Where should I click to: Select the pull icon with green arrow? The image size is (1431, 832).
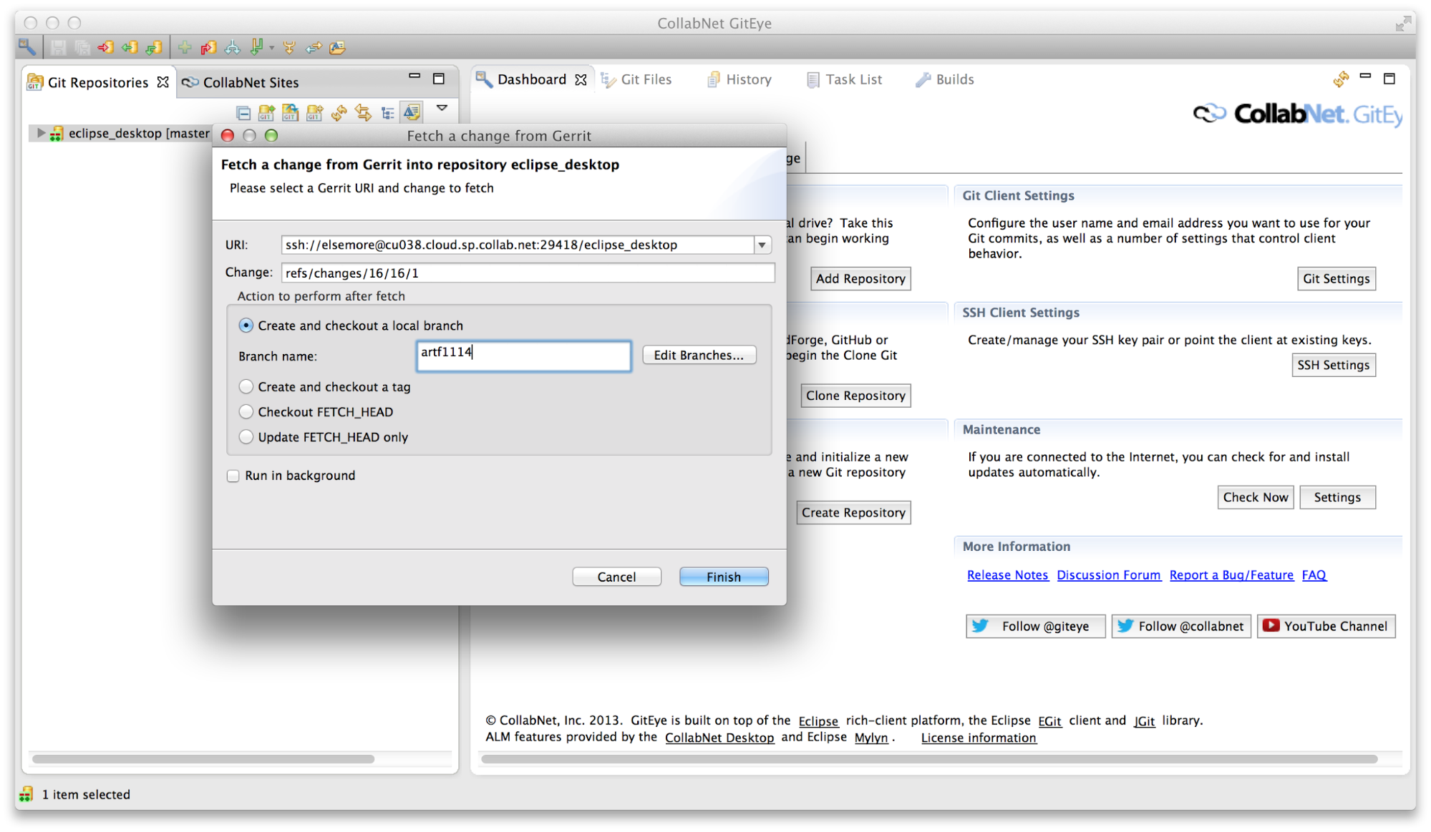point(130,47)
